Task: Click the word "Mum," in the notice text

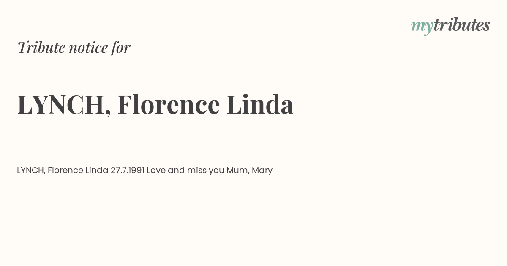Action: pyautogui.click(x=238, y=171)
